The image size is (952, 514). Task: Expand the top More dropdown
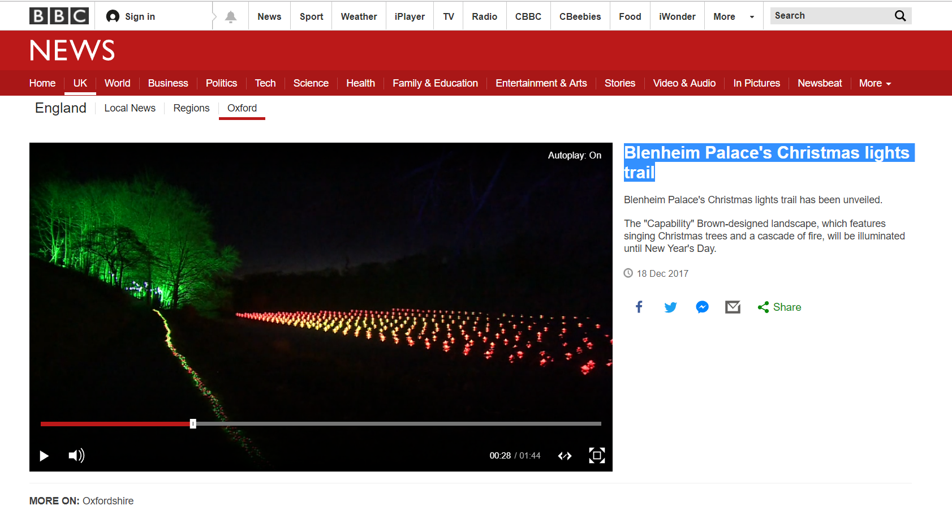point(734,16)
